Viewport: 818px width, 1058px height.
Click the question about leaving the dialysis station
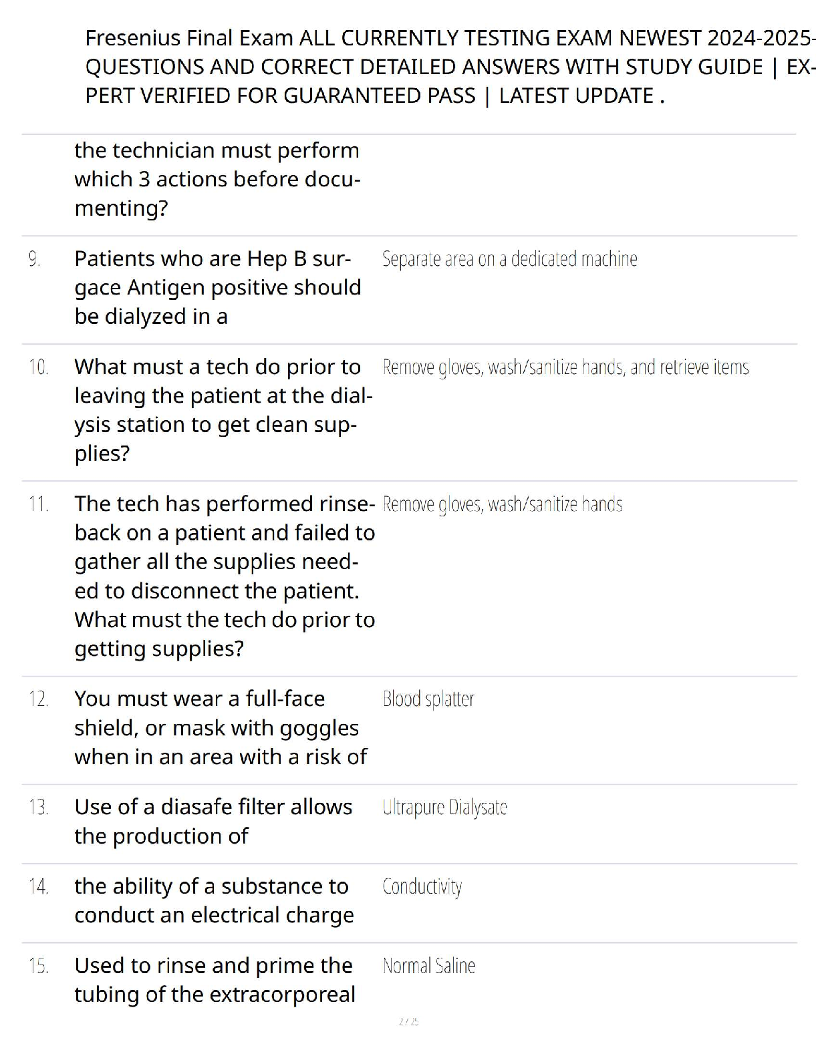coord(224,410)
